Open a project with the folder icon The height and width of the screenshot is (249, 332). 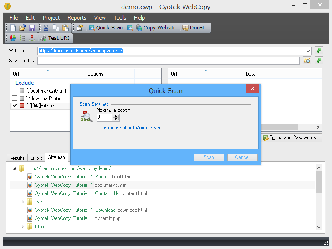click(x=22, y=28)
